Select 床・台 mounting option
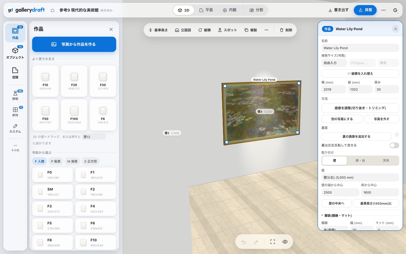 click(x=360, y=161)
